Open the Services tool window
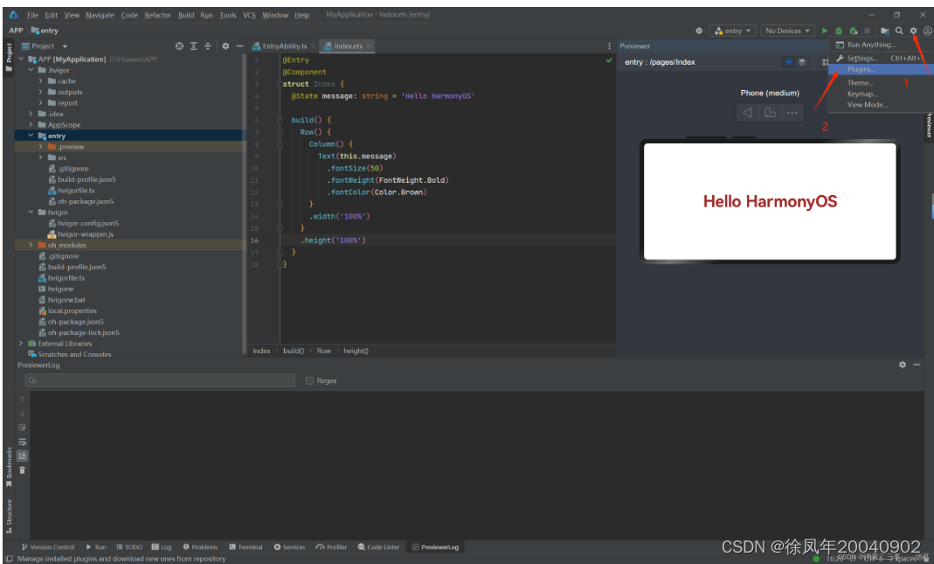This screenshot has width=934, height=564. (x=289, y=547)
